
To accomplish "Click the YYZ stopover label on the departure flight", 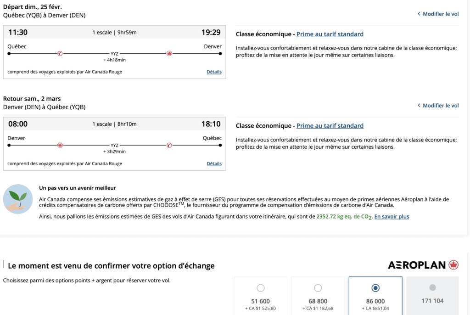I will pos(114,54).
